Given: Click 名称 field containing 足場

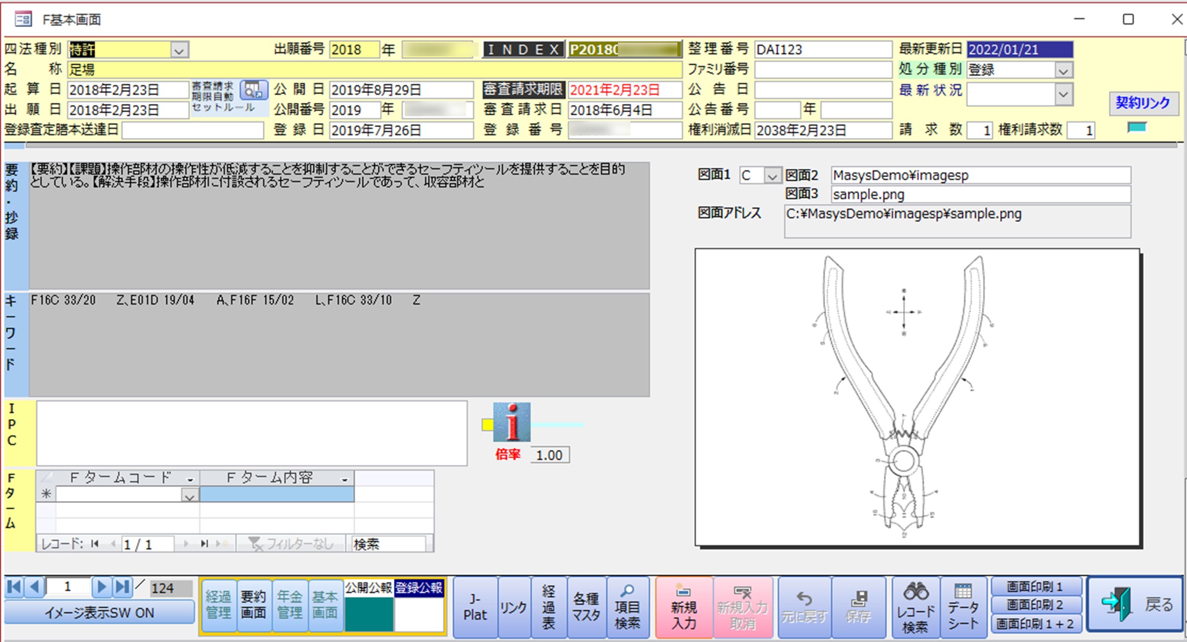Looking at the screenshot, I should click(x=374, y=70).
